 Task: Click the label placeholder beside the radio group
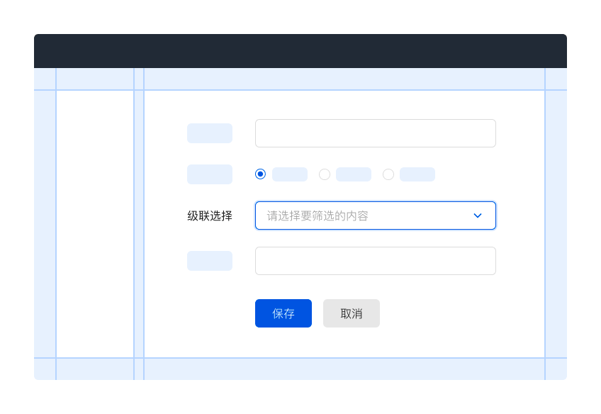click(x=210, y=174)
